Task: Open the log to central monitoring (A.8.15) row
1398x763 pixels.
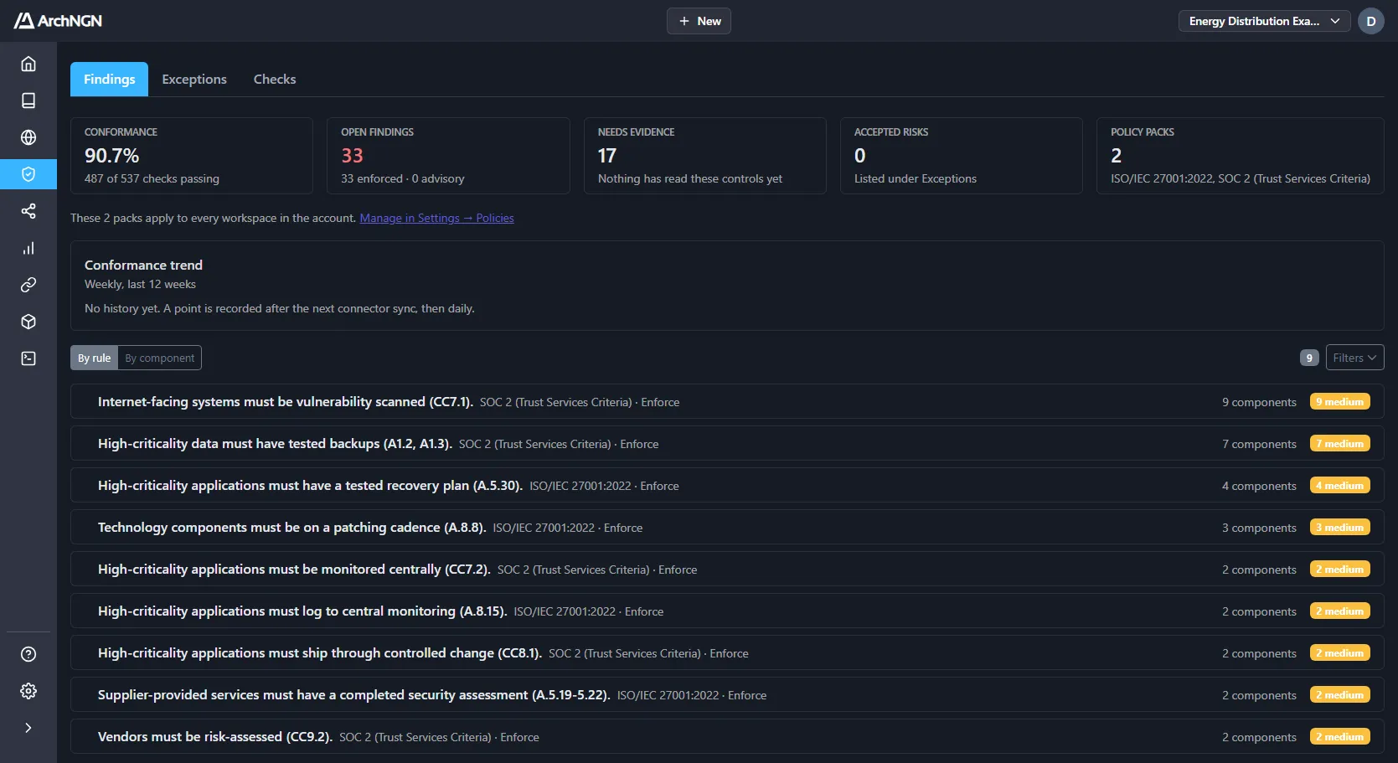Action: pyautogui.click(x=727, y=611)
